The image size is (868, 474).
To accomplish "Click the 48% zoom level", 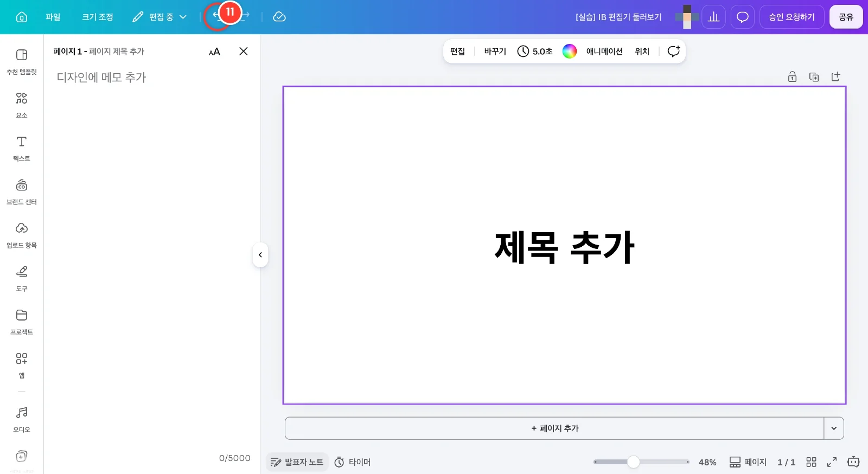I will tap(707, 462).
